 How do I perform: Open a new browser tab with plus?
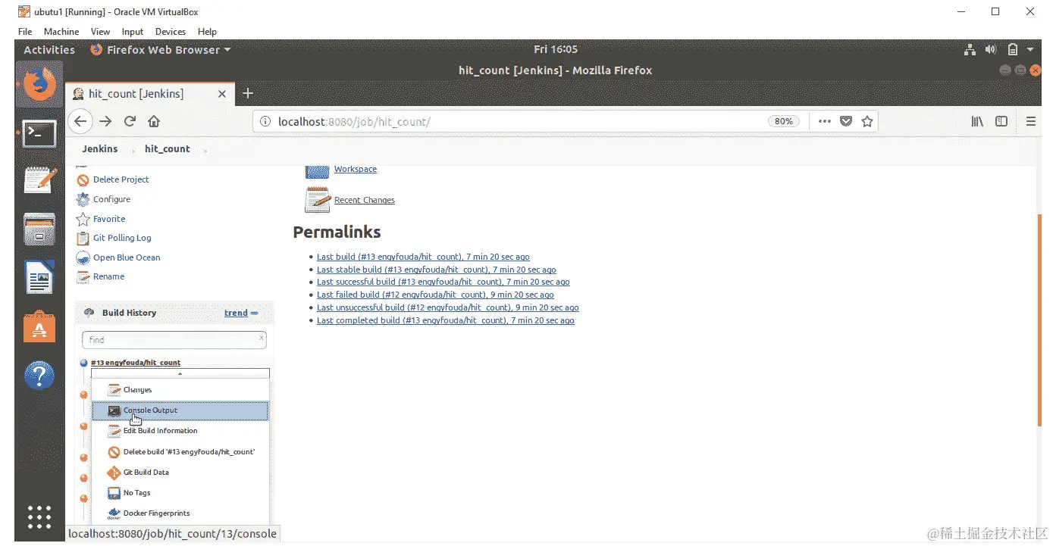tap(247, 94)
